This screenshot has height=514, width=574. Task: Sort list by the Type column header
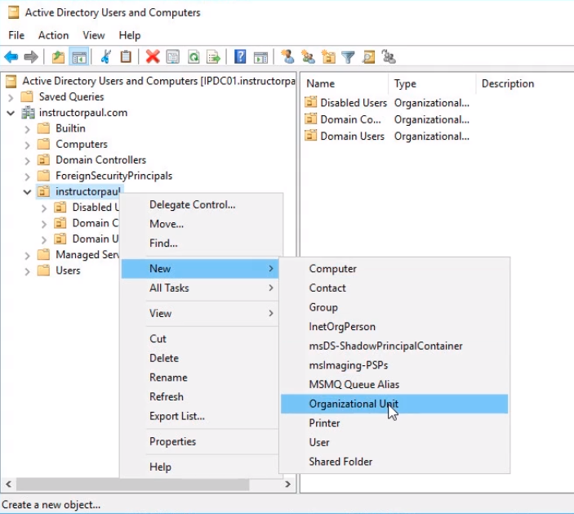coord(405,83)
